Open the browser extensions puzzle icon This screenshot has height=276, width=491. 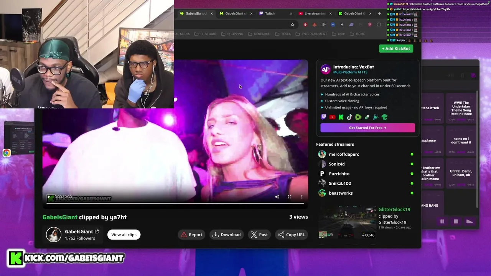[379, 25]
